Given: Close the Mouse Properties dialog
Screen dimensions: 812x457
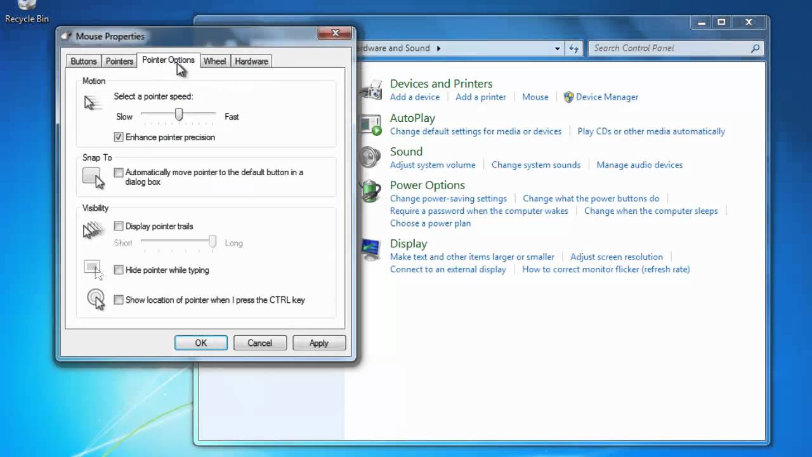Looking at the screenshot, I should click(x=336, y=33).
